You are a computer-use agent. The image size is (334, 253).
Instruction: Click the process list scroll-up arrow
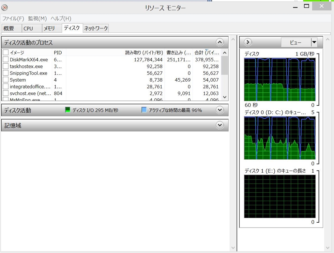click(x=225, y=53)
